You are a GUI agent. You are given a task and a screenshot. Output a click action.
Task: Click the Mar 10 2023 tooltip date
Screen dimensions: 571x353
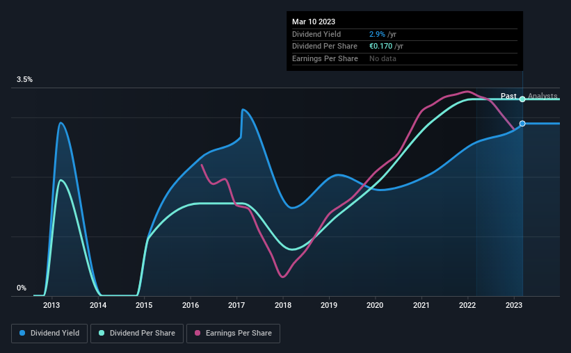click(x=314, y=22)
